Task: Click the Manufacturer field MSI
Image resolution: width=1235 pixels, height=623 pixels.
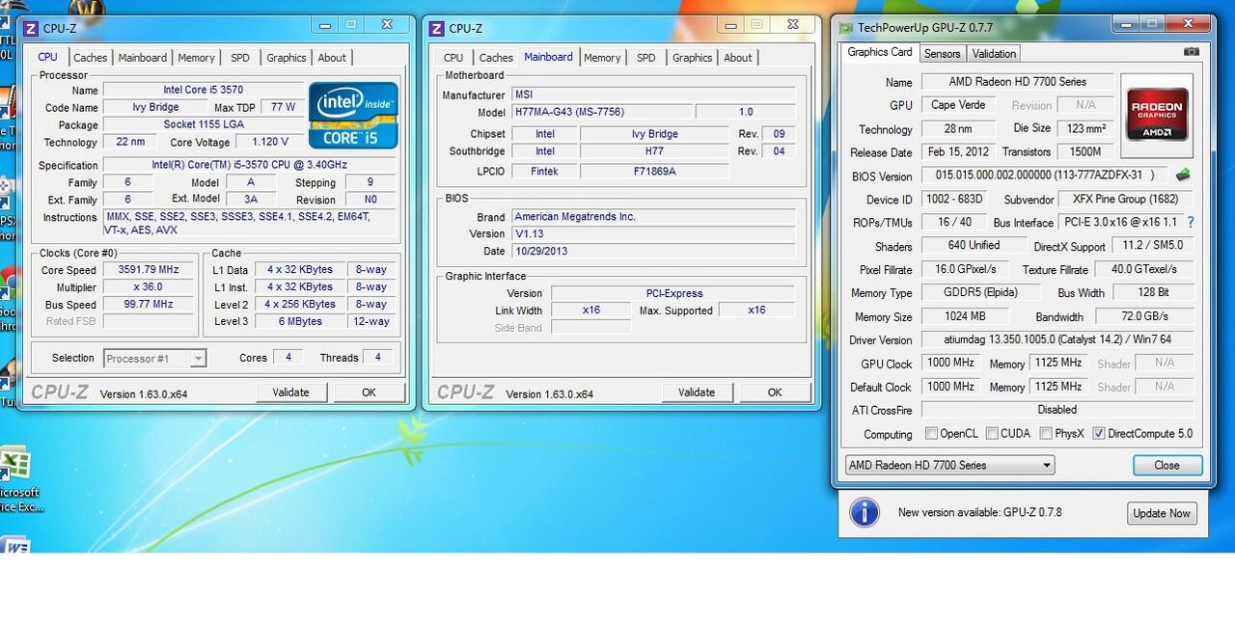Action: click(x=653, y=95)
